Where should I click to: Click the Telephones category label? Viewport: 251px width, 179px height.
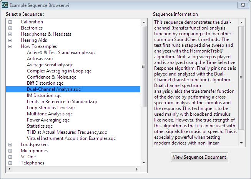[33, 163]
